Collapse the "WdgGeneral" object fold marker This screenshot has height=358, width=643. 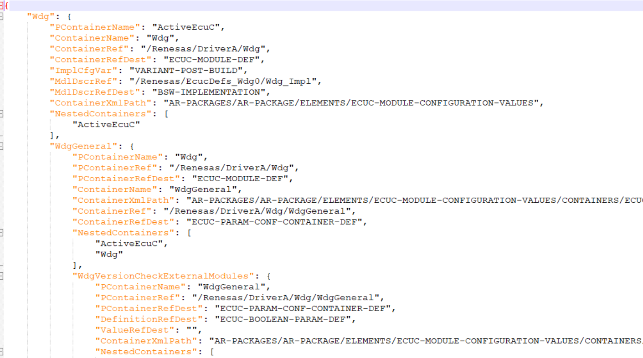pyautogui.click(x=3, y=146)
